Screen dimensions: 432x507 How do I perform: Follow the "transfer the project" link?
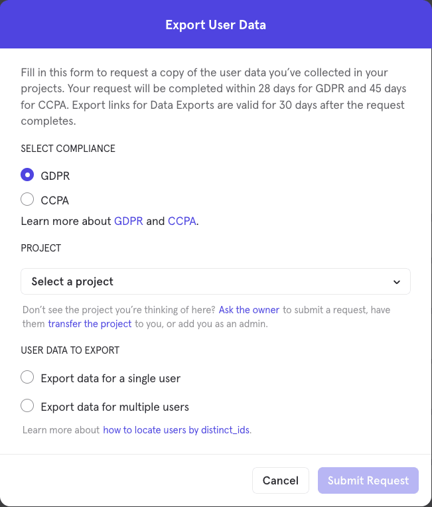90,323
